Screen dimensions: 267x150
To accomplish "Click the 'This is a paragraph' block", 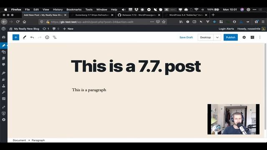I will [x=89, y=90].
